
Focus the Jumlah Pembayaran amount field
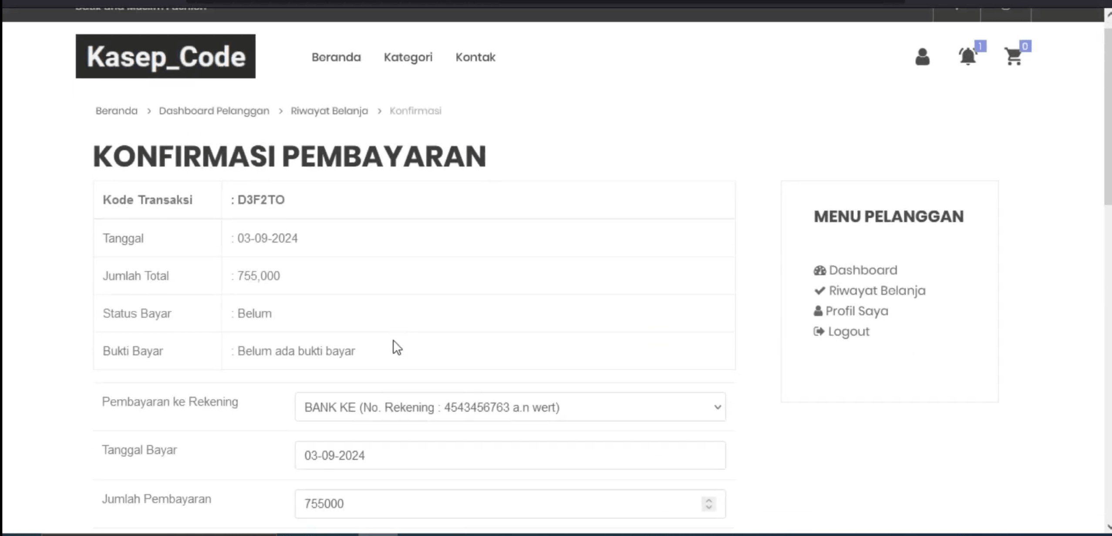pyautogui.click(x=510, y=504)
